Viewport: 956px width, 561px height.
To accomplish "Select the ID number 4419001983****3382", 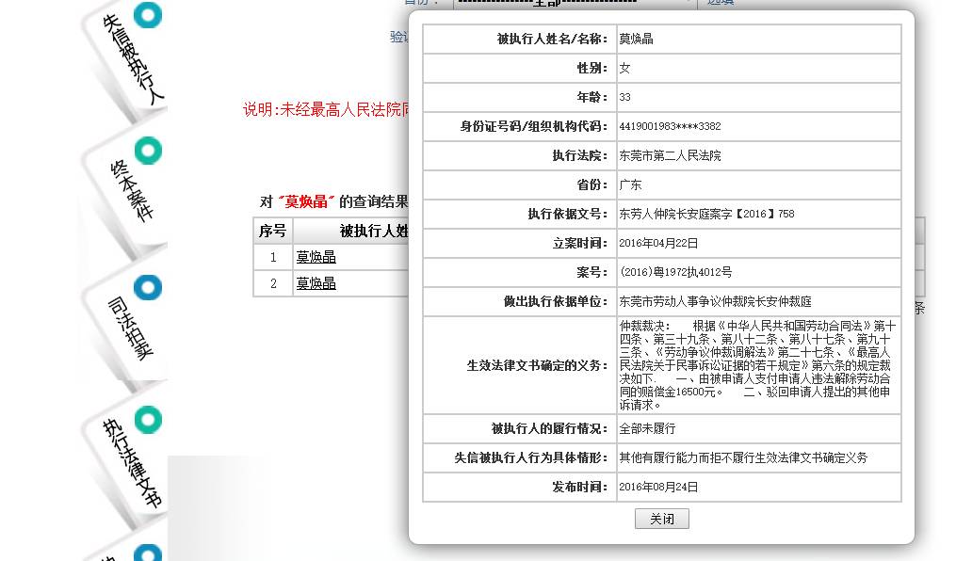I will 670,126.
